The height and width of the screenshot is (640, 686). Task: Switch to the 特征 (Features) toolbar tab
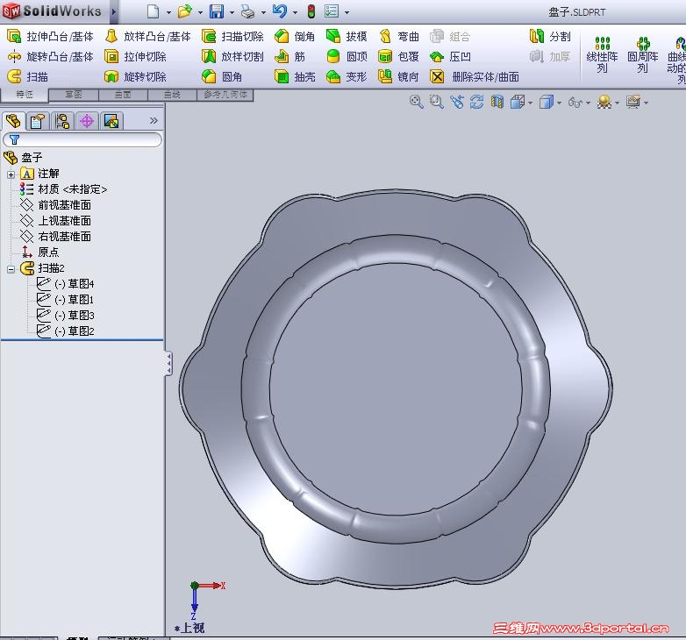point(25,94)
